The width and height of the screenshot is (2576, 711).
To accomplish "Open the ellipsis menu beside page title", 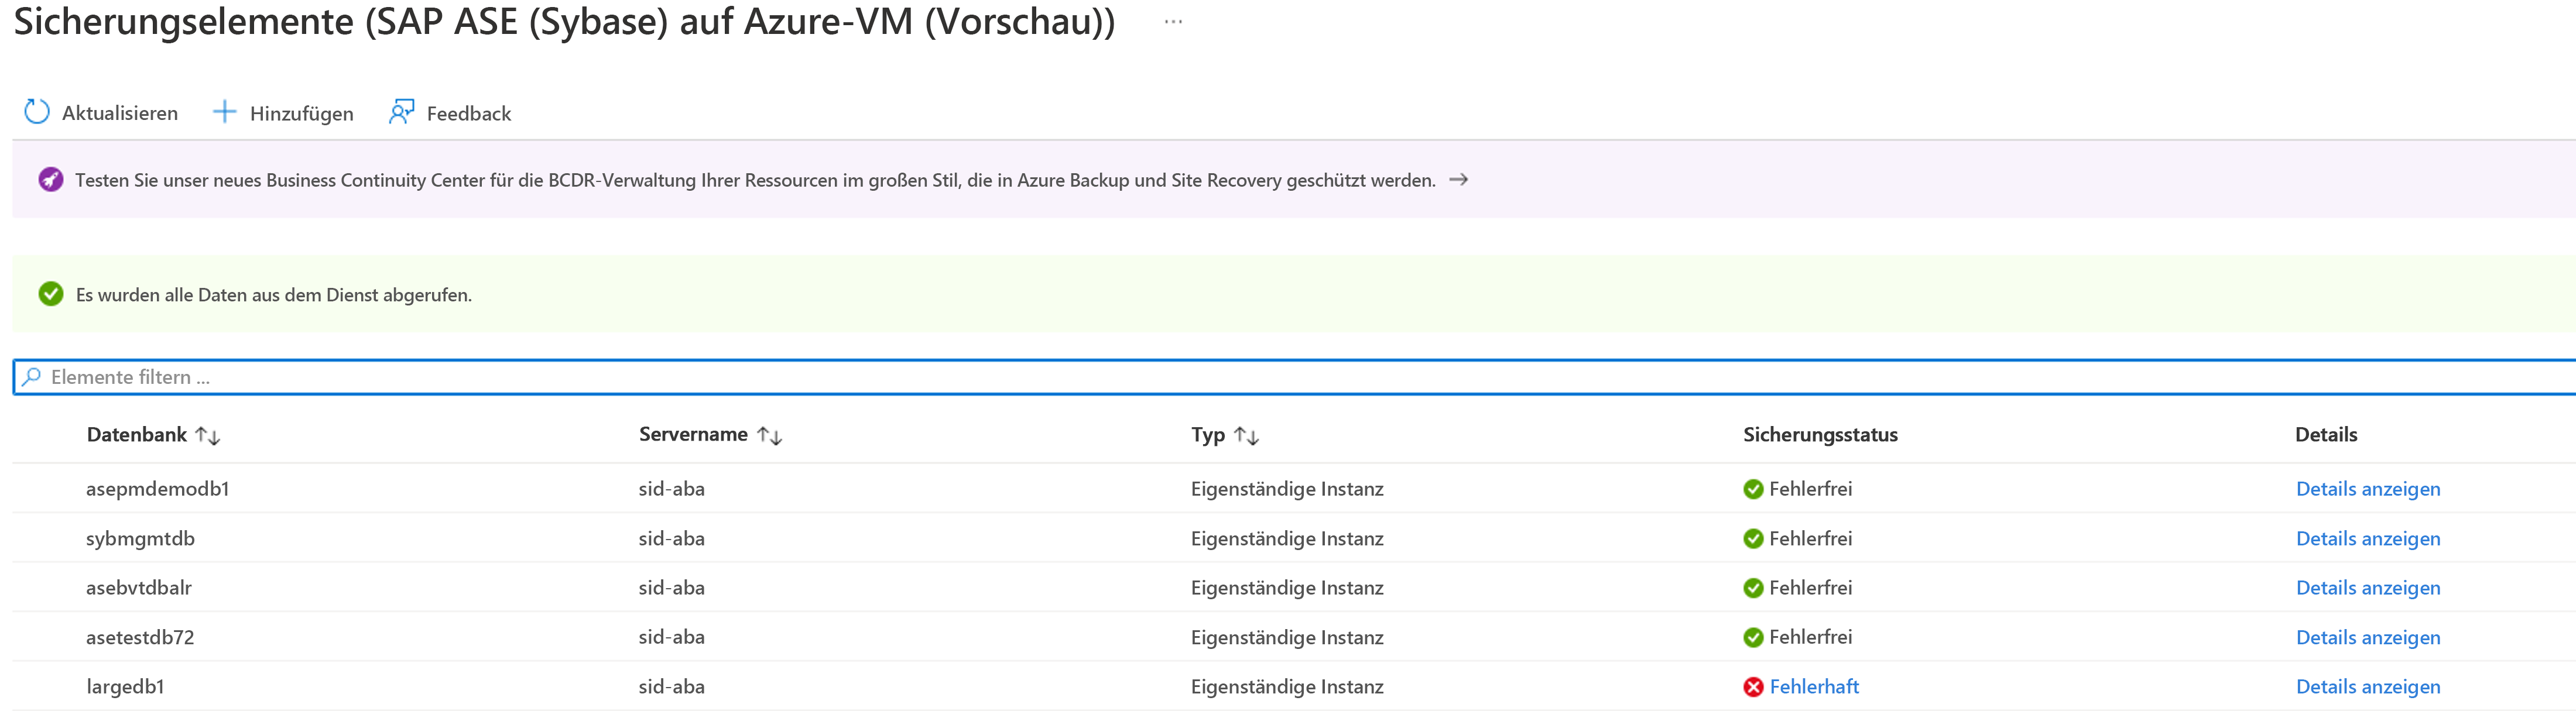I will (x=1173, y=22).
